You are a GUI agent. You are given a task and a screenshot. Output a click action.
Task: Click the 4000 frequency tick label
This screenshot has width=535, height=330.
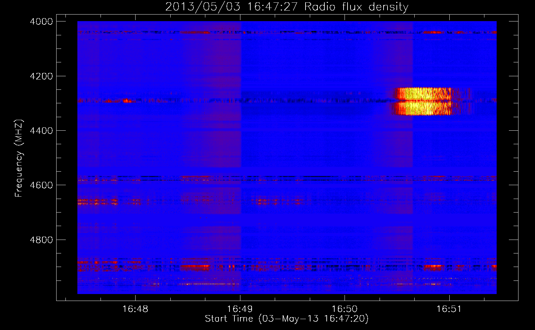click(x=41, y=21)
